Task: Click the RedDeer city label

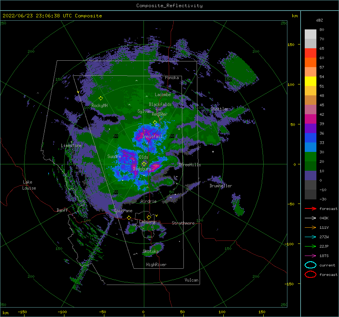Action: (160, 114)
